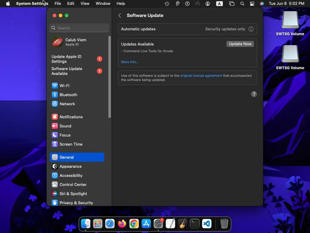Open Accessibility Shortcuts menu bar icon
This screenshot has width=310, height=233.
pyautogui.click(x=187, y=4)
